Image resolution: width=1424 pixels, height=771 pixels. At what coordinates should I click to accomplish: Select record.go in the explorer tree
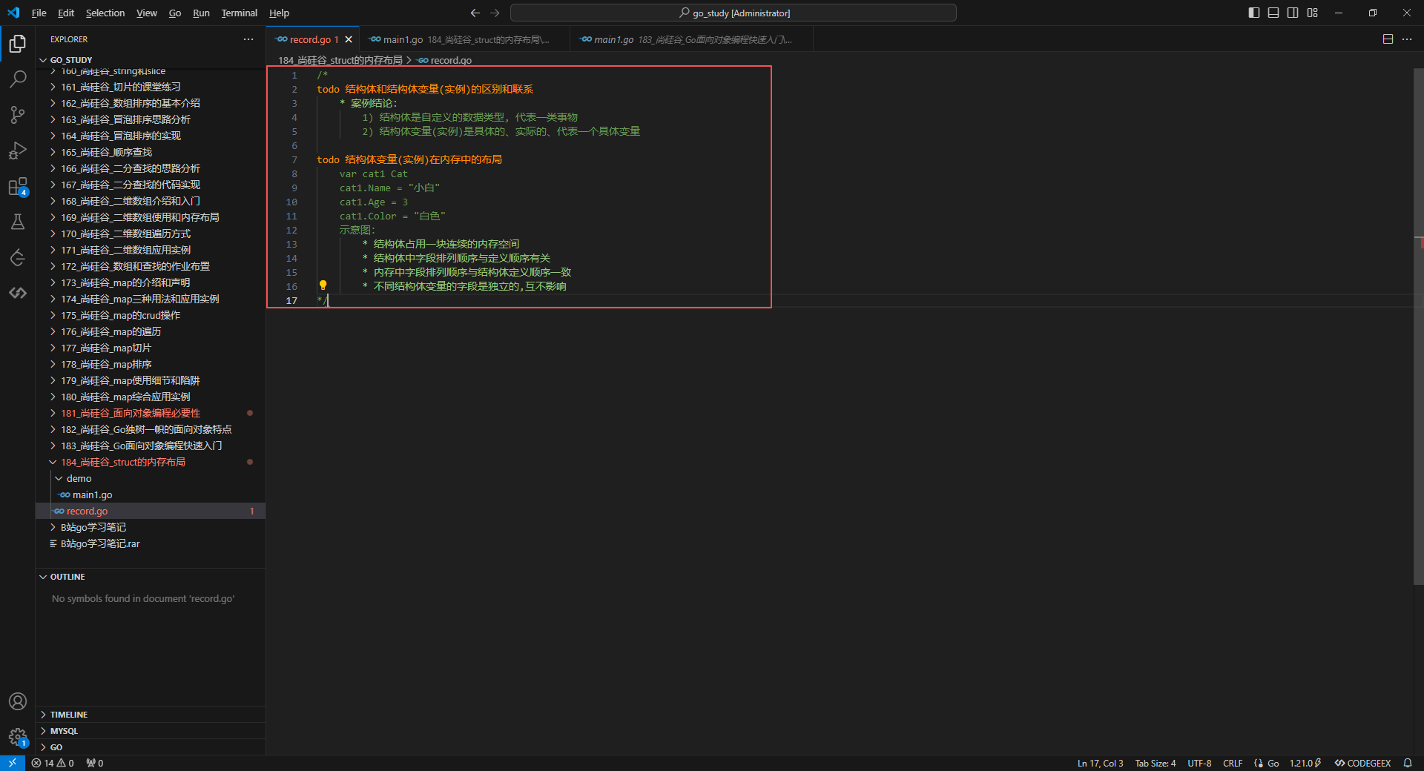[x=151, y=511]
